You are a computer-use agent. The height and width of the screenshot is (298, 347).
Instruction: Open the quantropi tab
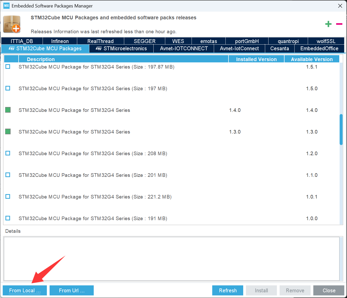point(288,41)
